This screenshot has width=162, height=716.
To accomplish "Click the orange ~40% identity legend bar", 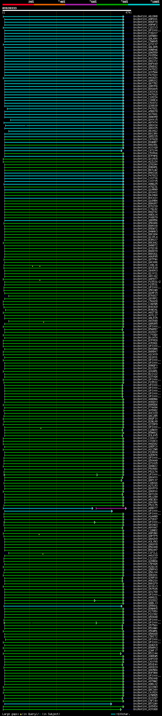I will [50, 5].
